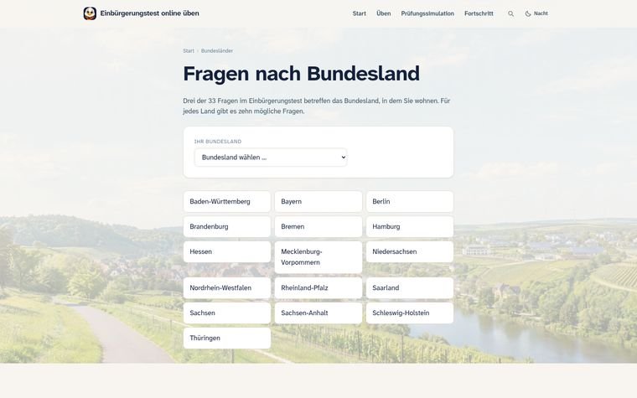Image resolution: width=637 pixels, height=398 pixels.
Task: Click the penguin logo icon
Action: tap(90, 13)
